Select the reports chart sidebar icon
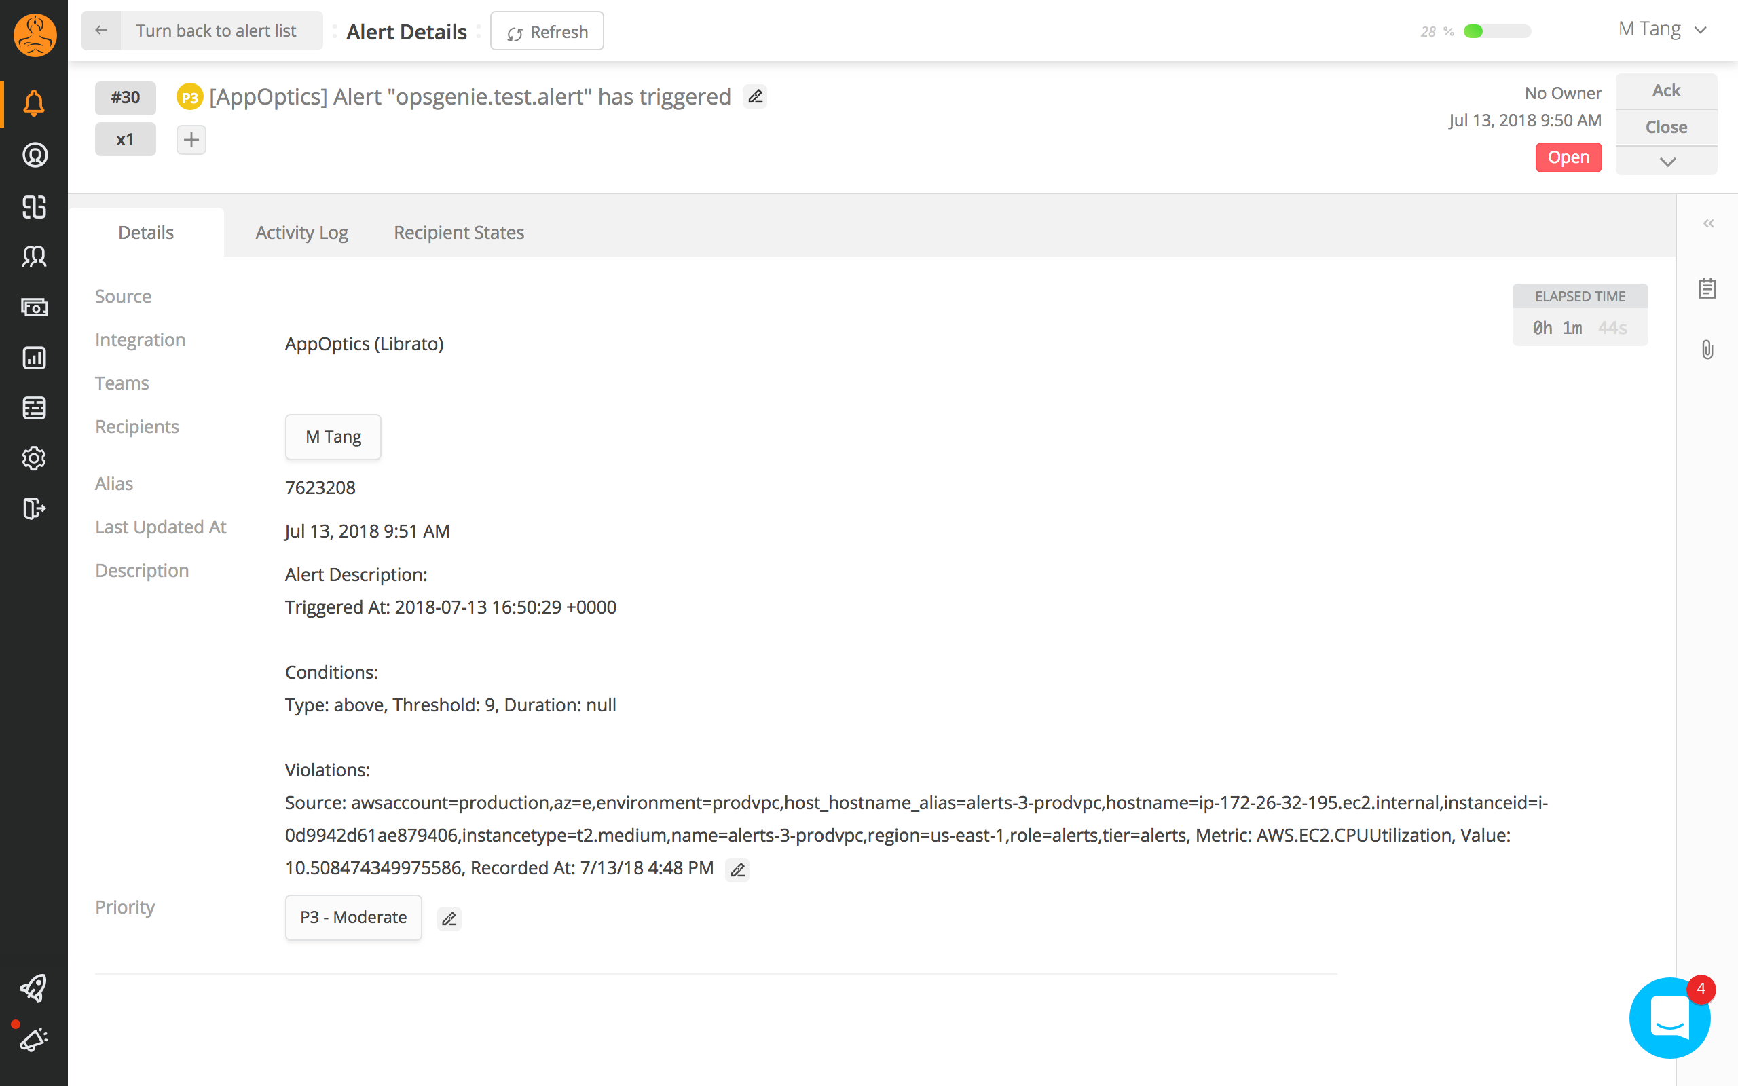The width and height of the screenshot is (1738, 1086). coord(34,356)
